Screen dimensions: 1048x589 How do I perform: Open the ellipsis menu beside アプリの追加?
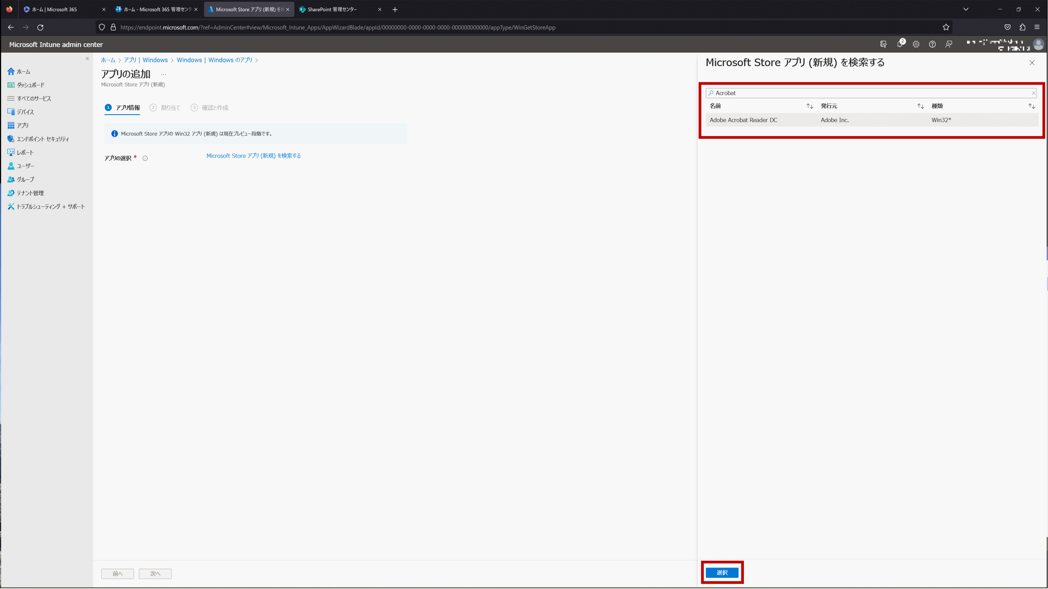click(164, 74)
